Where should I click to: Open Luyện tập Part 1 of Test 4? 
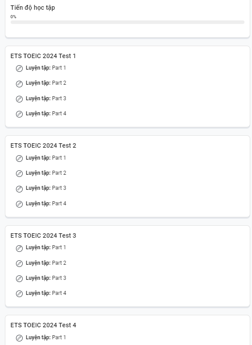[x=46, y=337]
